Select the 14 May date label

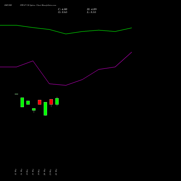click(21, 172)
